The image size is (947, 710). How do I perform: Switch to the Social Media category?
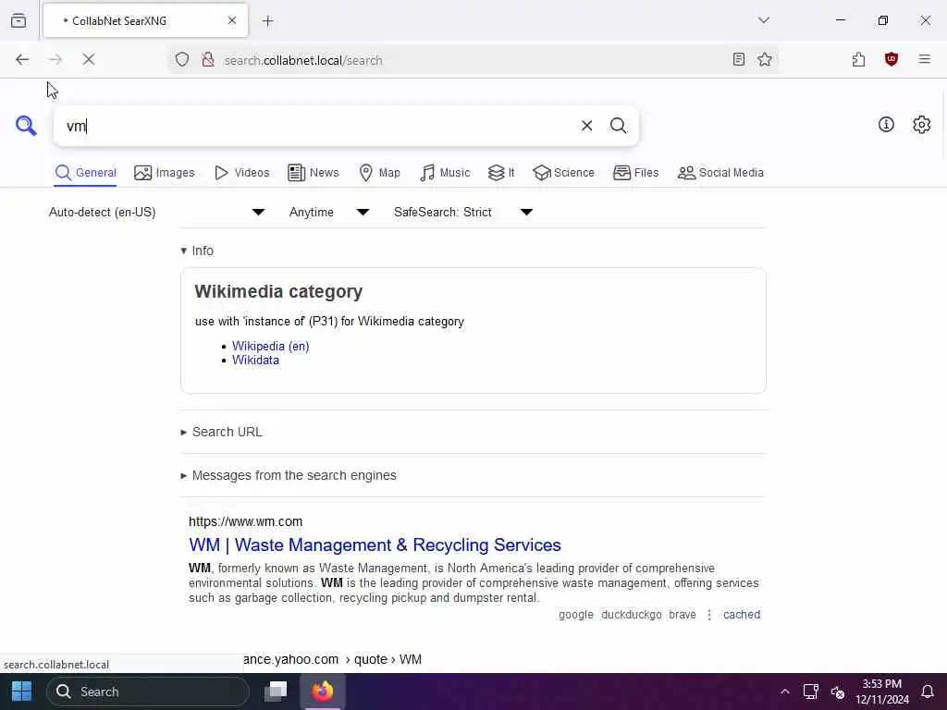719,173
